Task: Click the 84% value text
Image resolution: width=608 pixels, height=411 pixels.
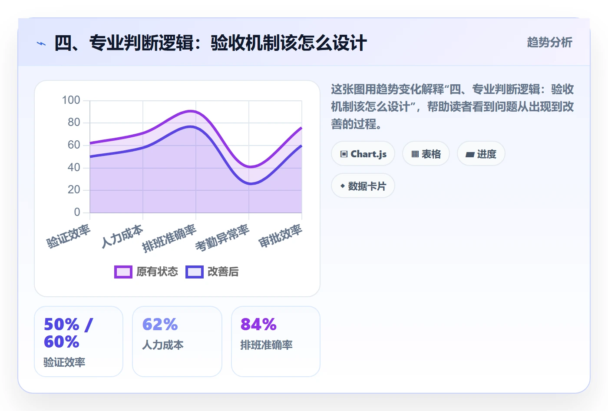Action: [x=258, y=325]
